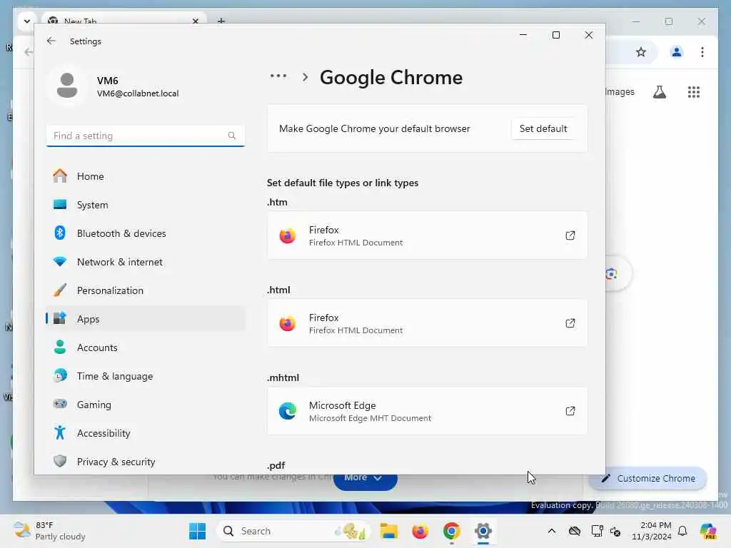Open Accounts settings category

(x=146, y=347)
